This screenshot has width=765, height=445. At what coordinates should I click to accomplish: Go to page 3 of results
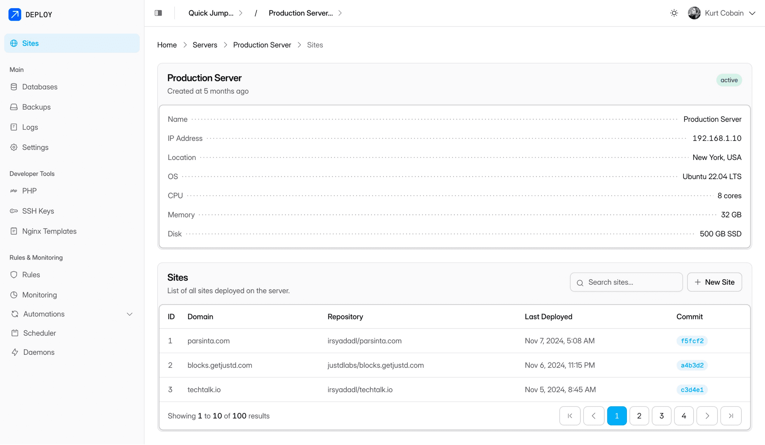point(661,416)
